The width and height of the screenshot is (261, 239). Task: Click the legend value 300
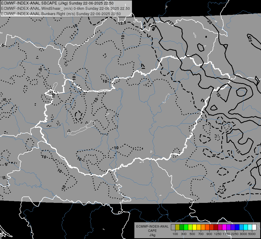184,234
